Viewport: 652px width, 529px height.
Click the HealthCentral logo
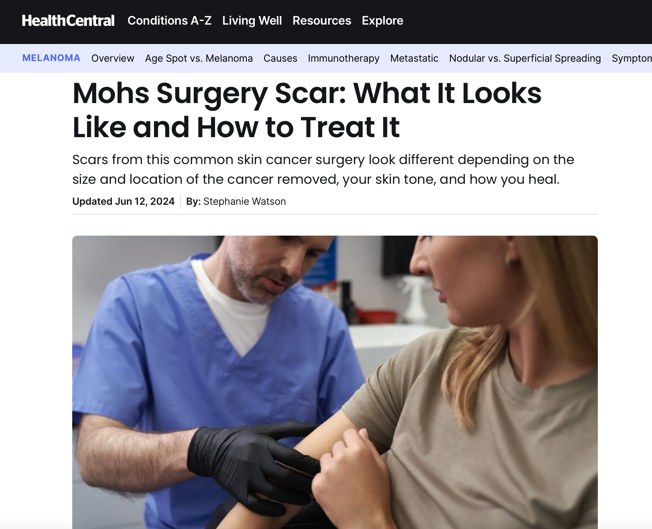[68, 21]
